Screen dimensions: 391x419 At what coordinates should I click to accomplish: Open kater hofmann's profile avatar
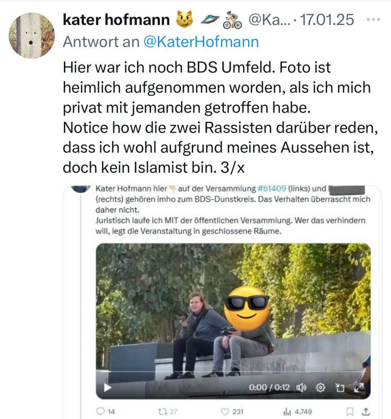pos(32,35)
